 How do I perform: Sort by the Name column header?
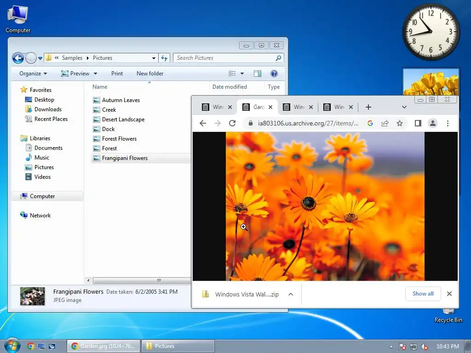click(100, 87)
